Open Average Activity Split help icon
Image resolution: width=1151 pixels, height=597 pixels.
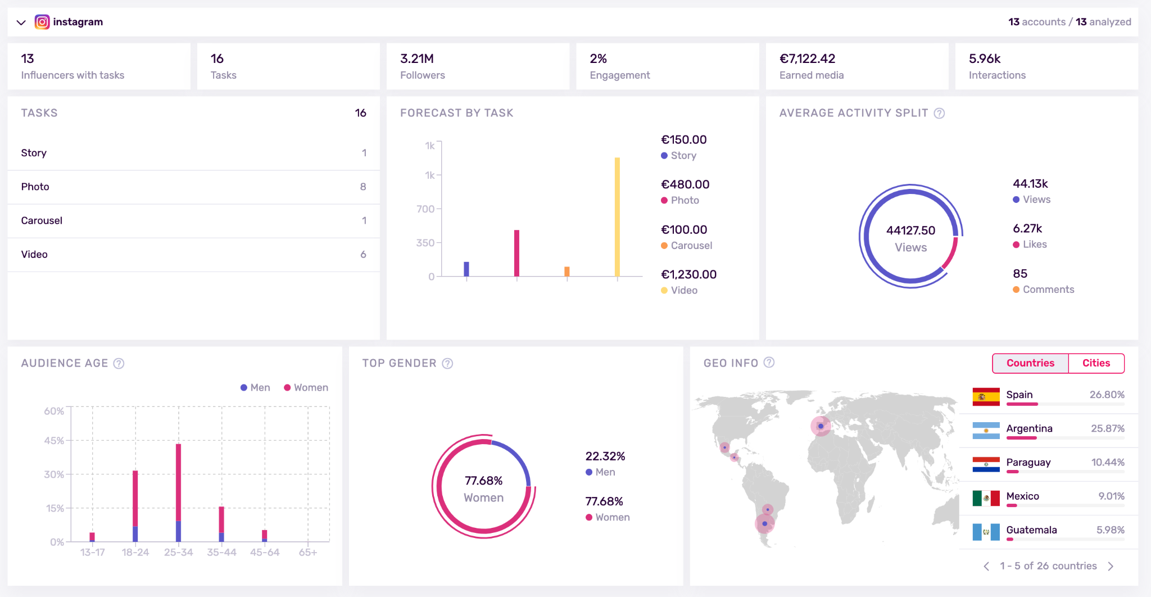coord(939,113)
